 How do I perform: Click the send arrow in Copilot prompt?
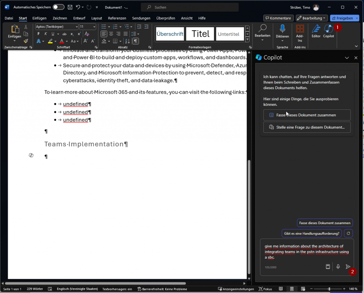click(x=348, y=267)
